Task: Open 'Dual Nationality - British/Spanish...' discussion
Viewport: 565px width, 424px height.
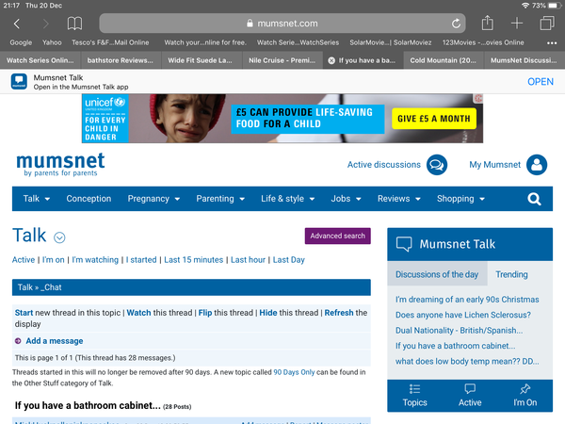Action: coord(459,331)
